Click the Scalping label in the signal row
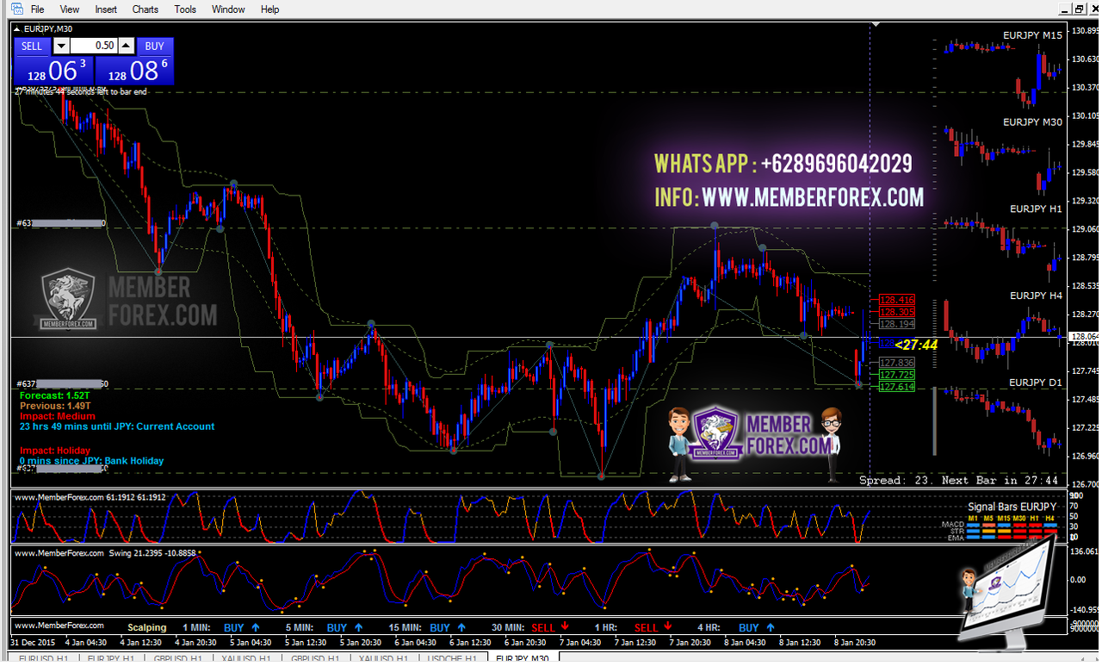This screenshot has height=666, width=1102. [147, 628]
